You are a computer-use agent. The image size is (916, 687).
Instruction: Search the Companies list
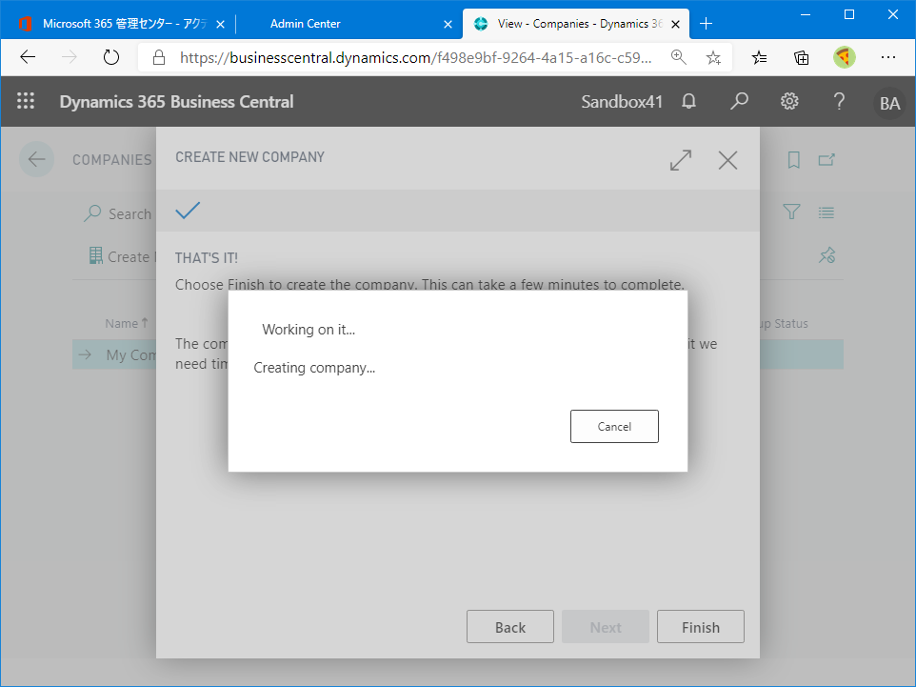click(x=117, y=214)
